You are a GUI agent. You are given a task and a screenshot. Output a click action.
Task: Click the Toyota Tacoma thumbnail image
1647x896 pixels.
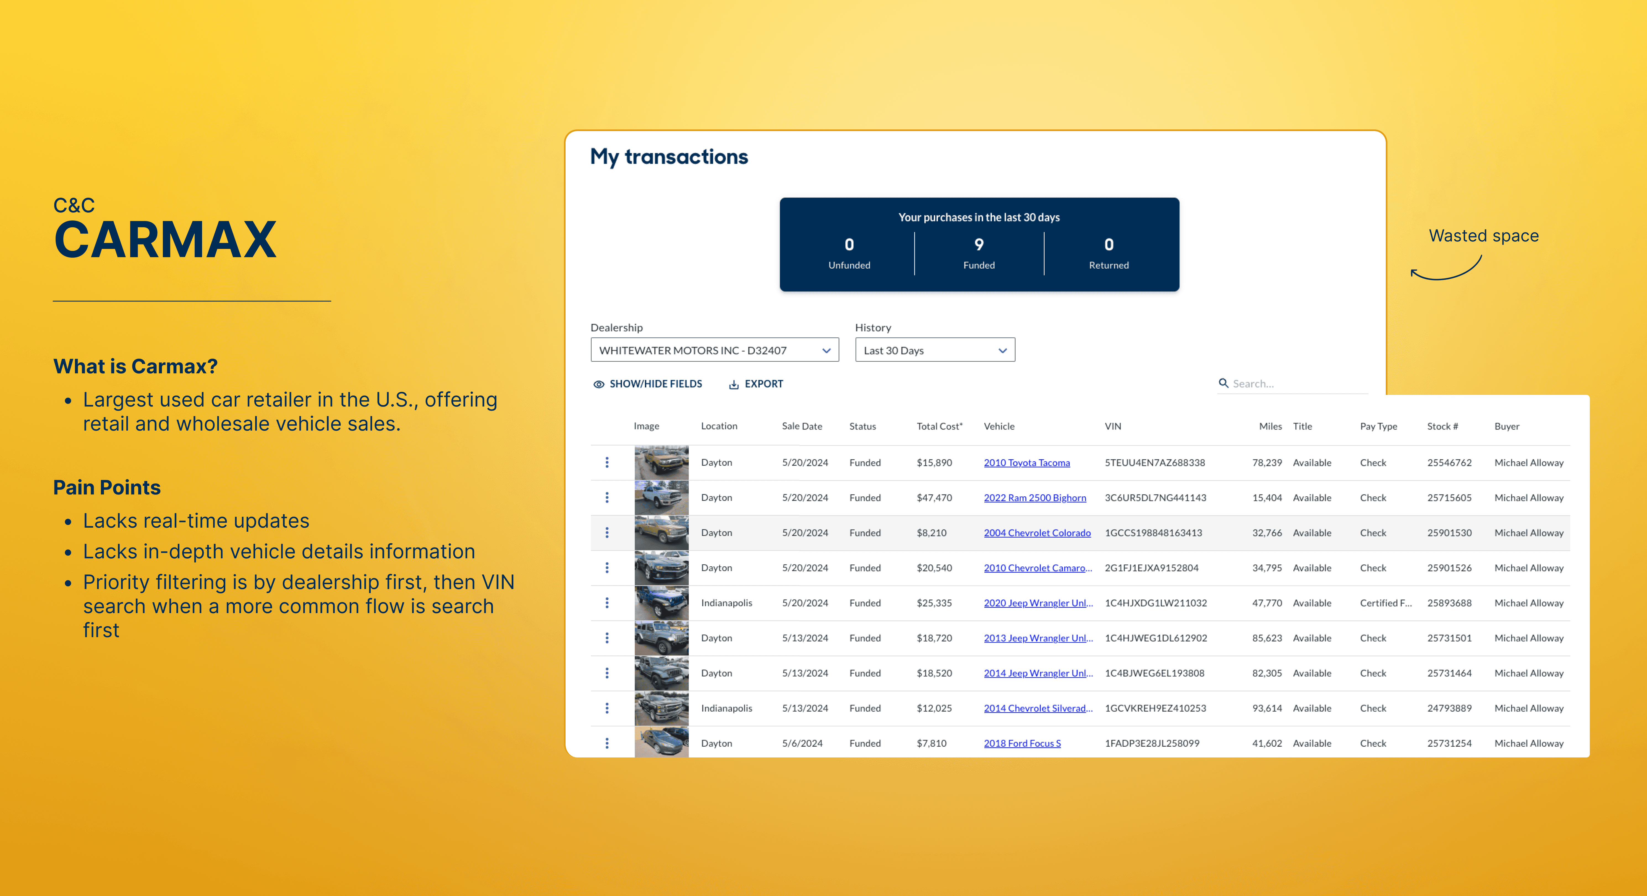click(x=661, y=462)
